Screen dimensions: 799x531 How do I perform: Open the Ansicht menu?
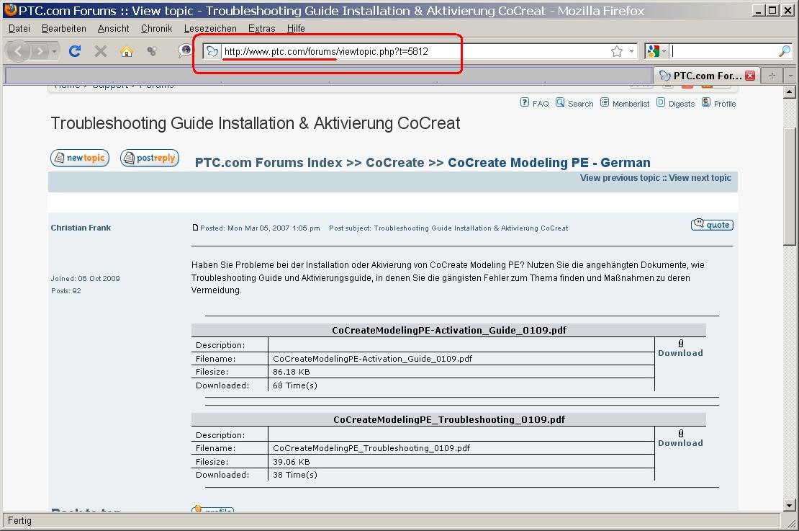pos(113,29)
